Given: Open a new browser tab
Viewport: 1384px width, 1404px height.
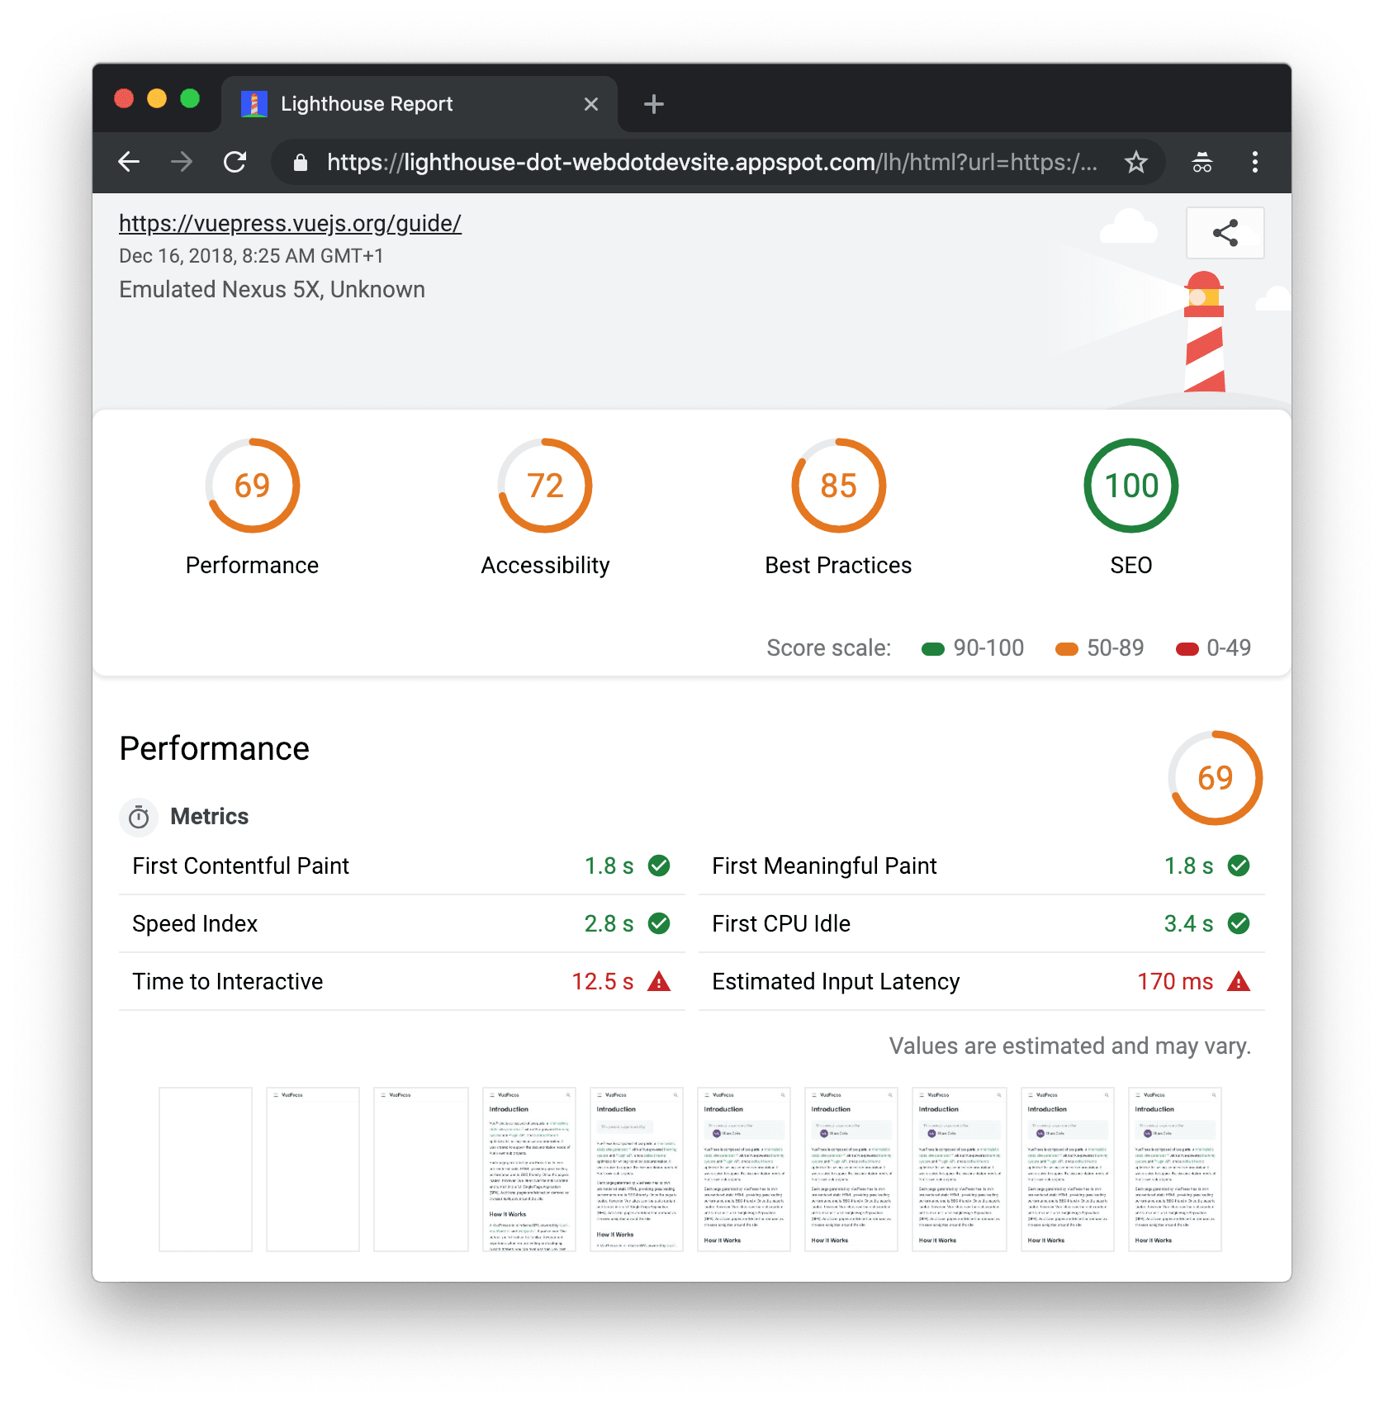Looking at the screenshot, I should [x=653, y=104].
